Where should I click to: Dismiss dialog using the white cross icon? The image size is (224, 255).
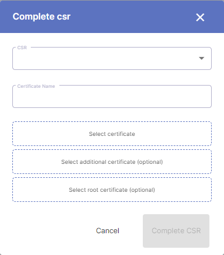click(200, 17)
